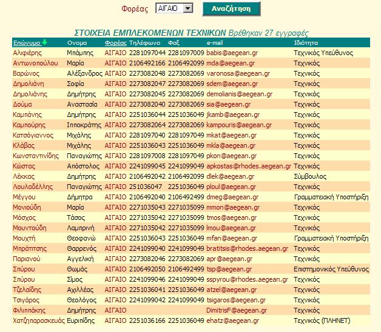Click the email demolianis@aegean.gr

tap(240, 94)
